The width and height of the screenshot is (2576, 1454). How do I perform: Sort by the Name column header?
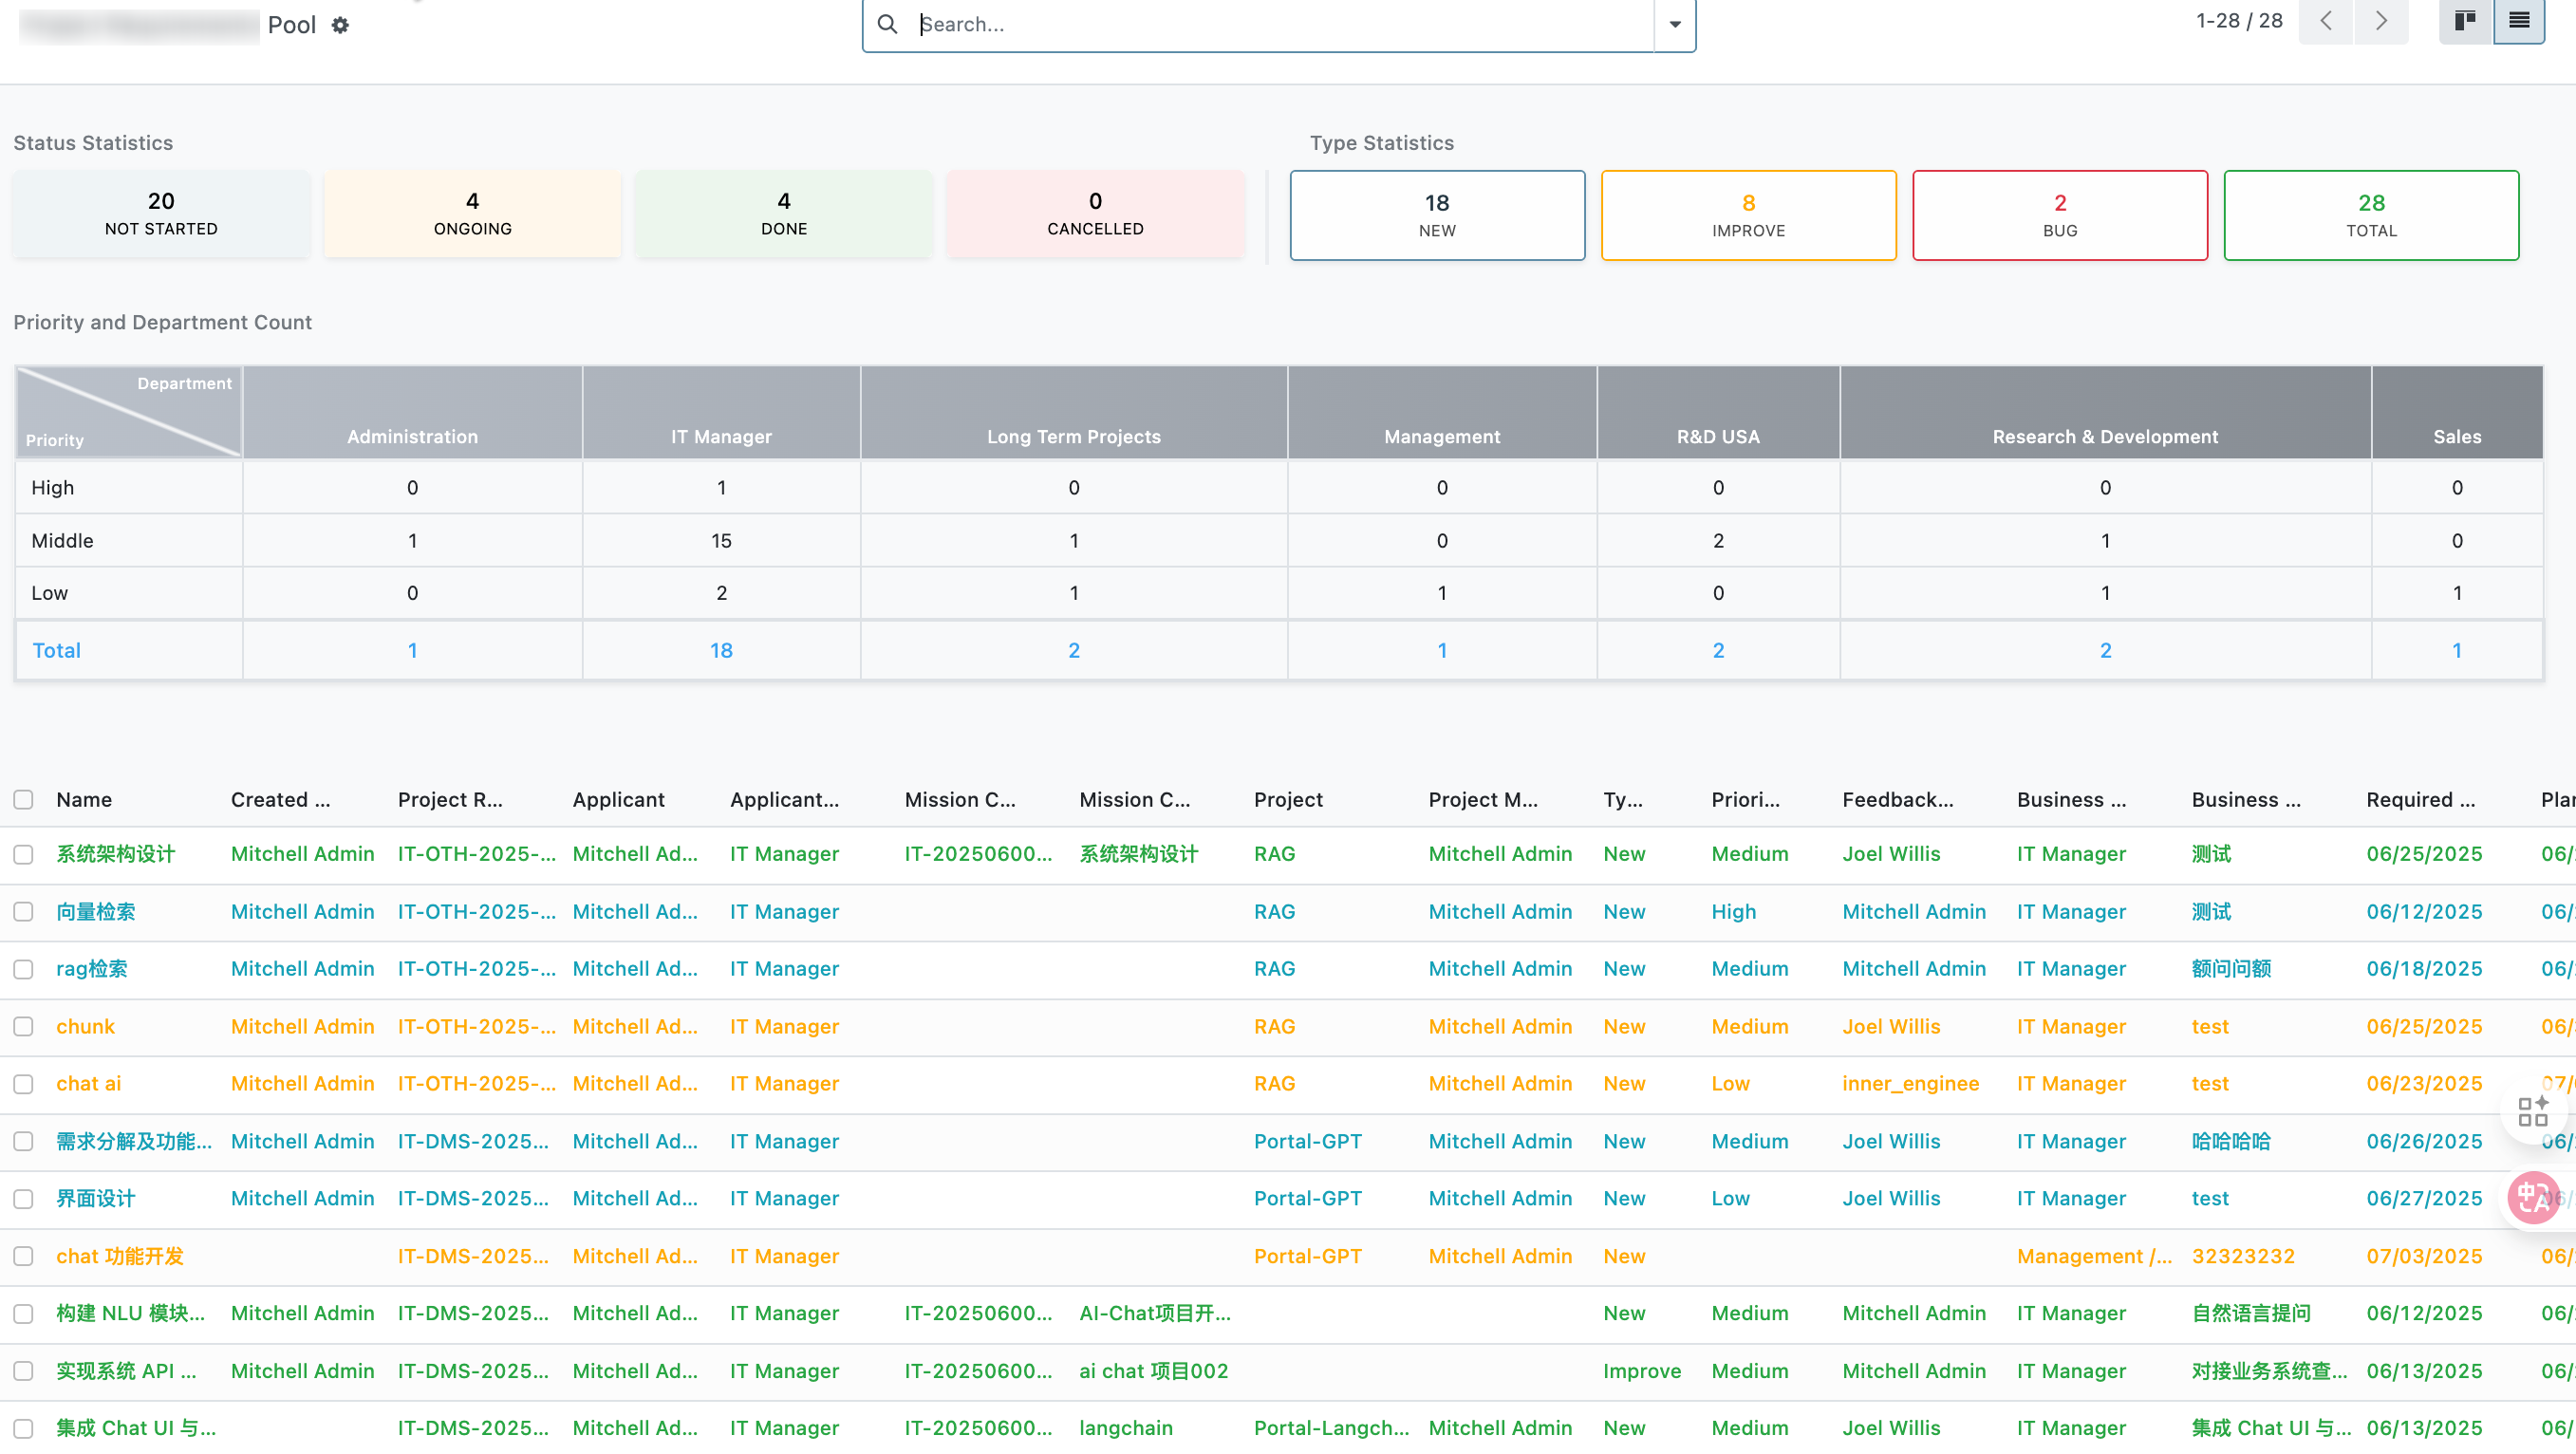pyautogui.click(x=84, y=799)
